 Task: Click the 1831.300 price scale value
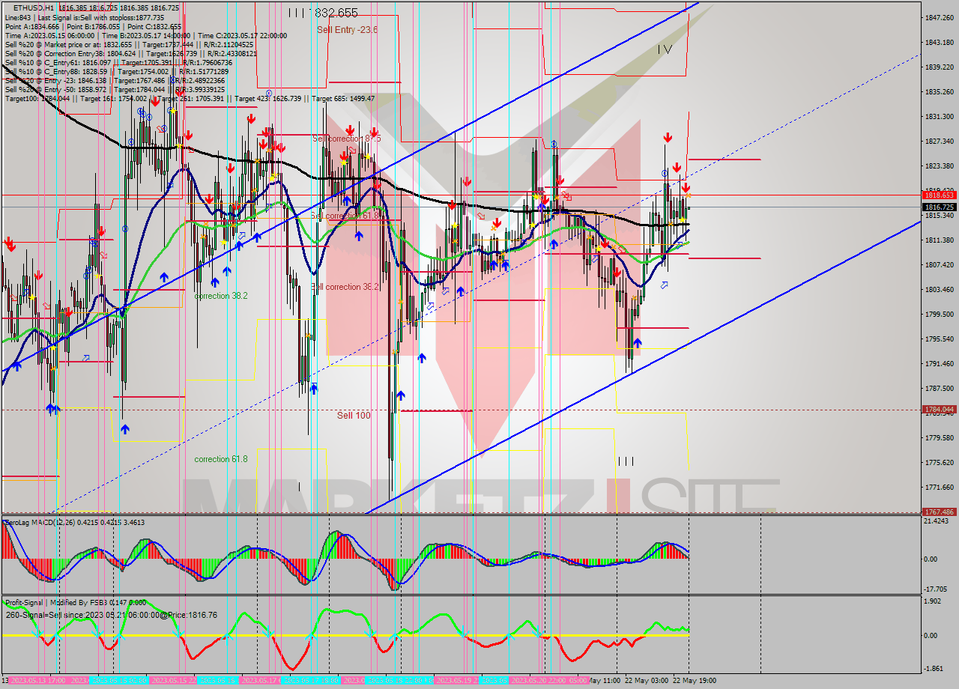(x=940, y=116)
